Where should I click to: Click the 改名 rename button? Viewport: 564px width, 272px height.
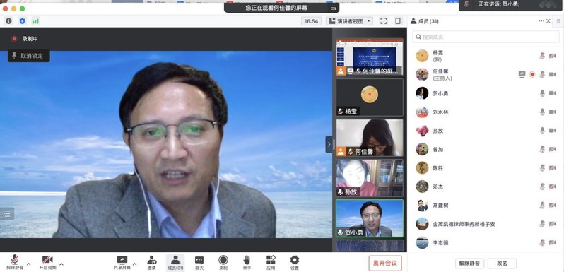pyautogui.click(x=502, y=263)
